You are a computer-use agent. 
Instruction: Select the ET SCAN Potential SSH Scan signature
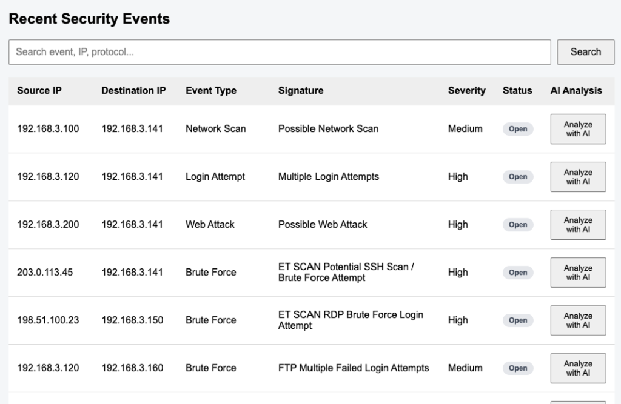coord(346,272)
